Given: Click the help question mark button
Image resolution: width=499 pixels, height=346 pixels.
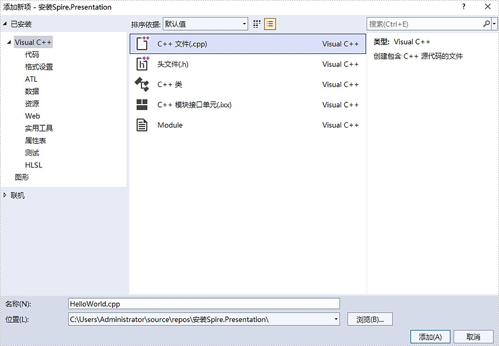Looking at the screenshot, I should [x=464, y=7].
